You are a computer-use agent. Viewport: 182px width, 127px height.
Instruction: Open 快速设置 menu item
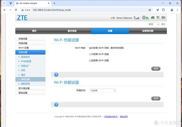pyautogui.click(x=30, y=39)
